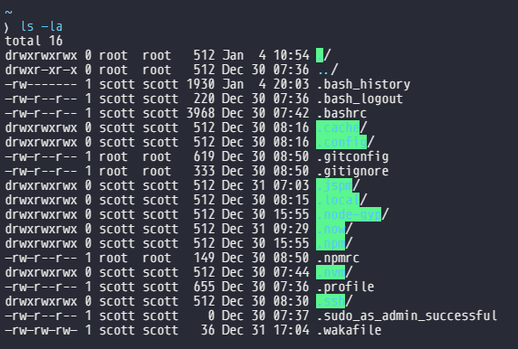
Task: Click the highlighted .now directory
Action: click(x=331, y=229)
